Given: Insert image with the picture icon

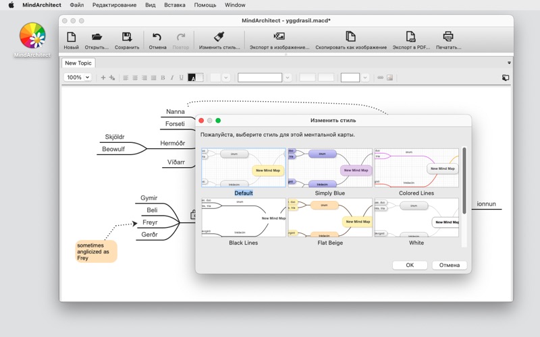Looking at the screenshot, I should [390, 78].
